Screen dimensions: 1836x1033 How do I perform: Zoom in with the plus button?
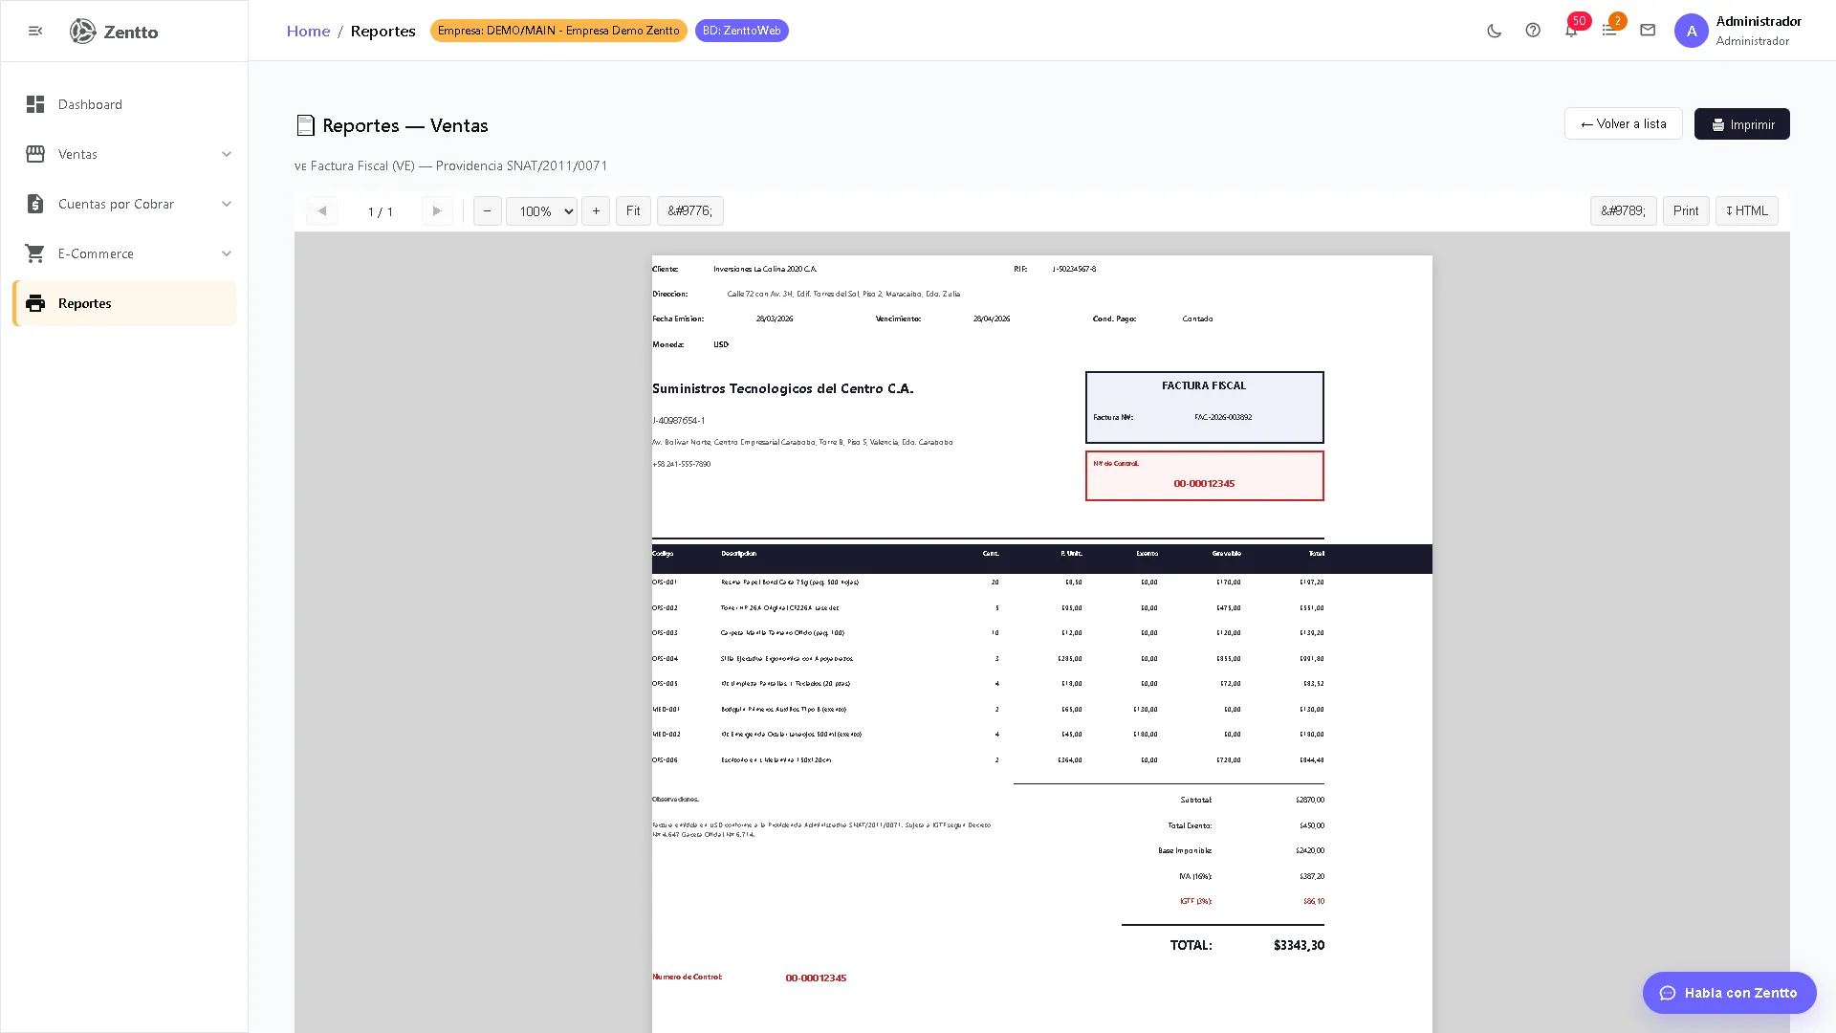click(x=596, y=211)
